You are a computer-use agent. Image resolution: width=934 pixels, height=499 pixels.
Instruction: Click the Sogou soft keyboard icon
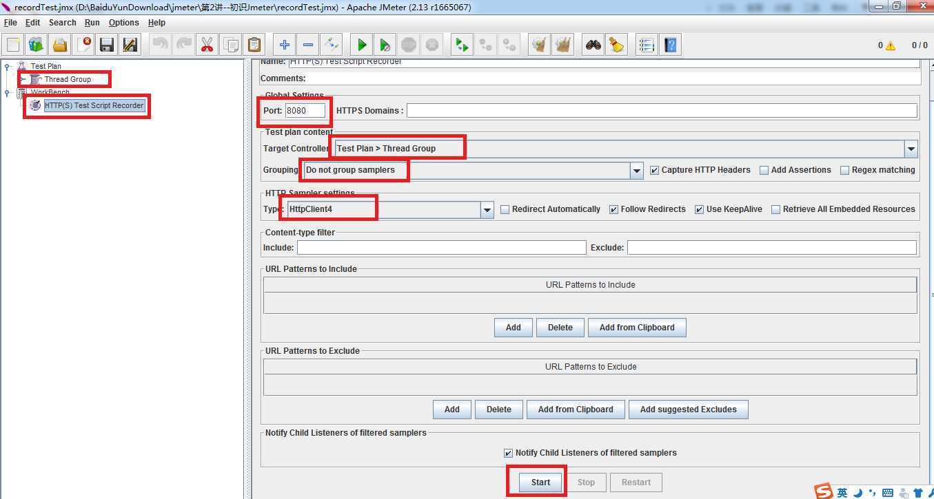(888, 493)
